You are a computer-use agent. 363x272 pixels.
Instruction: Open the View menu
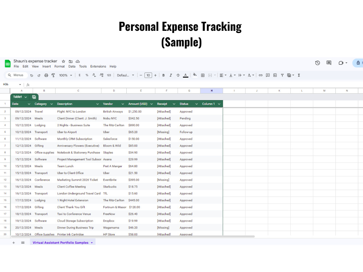click(x=35, y=66)
